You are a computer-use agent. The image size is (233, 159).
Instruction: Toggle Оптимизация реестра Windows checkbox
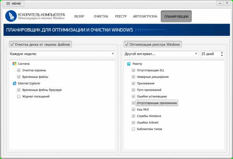pyautogui.click(x=127, y=44)
